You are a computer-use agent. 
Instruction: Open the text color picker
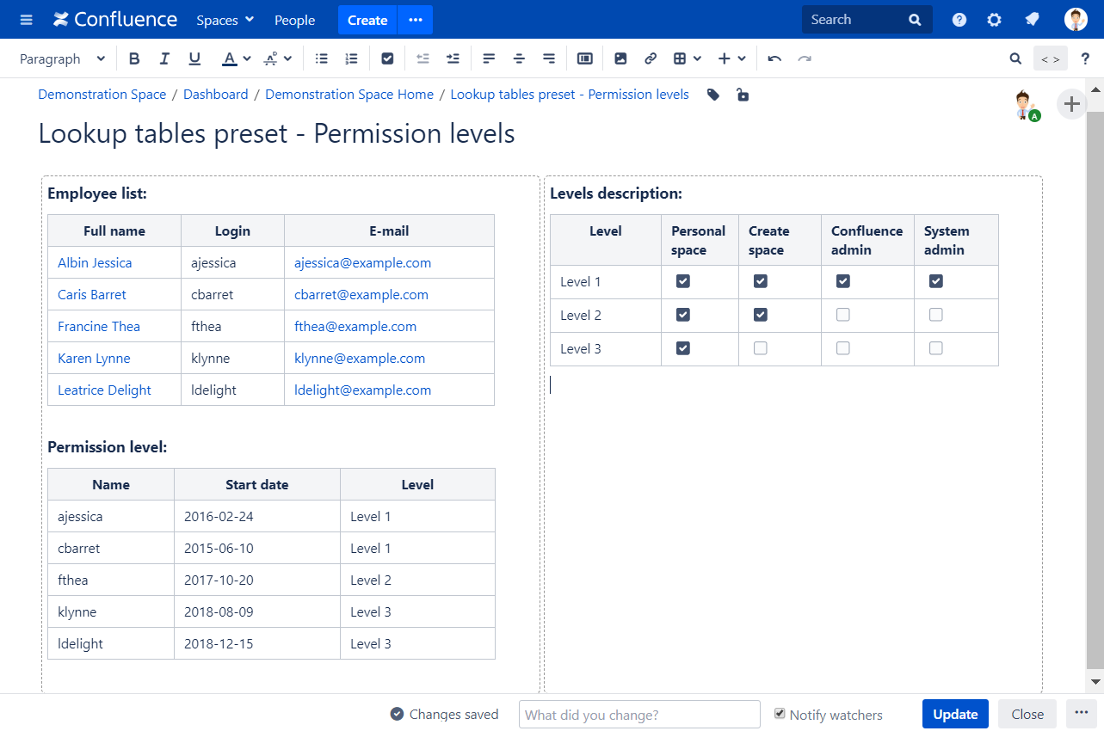247,58
